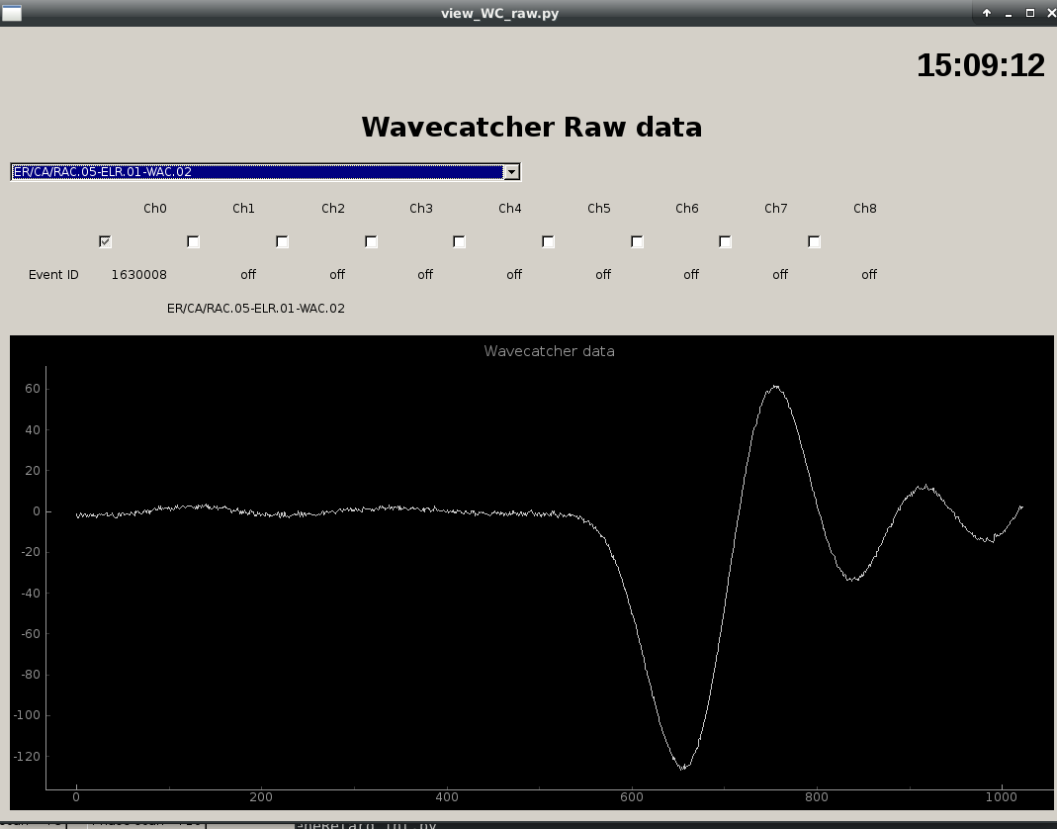1057x829 pixels.
Task: Expand the device dropdown arrow
Action: click(511, 172)
